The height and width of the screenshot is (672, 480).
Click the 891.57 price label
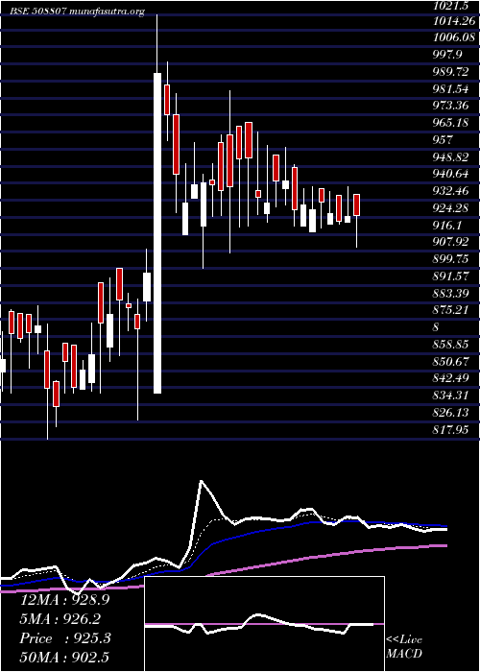[450, 276]
